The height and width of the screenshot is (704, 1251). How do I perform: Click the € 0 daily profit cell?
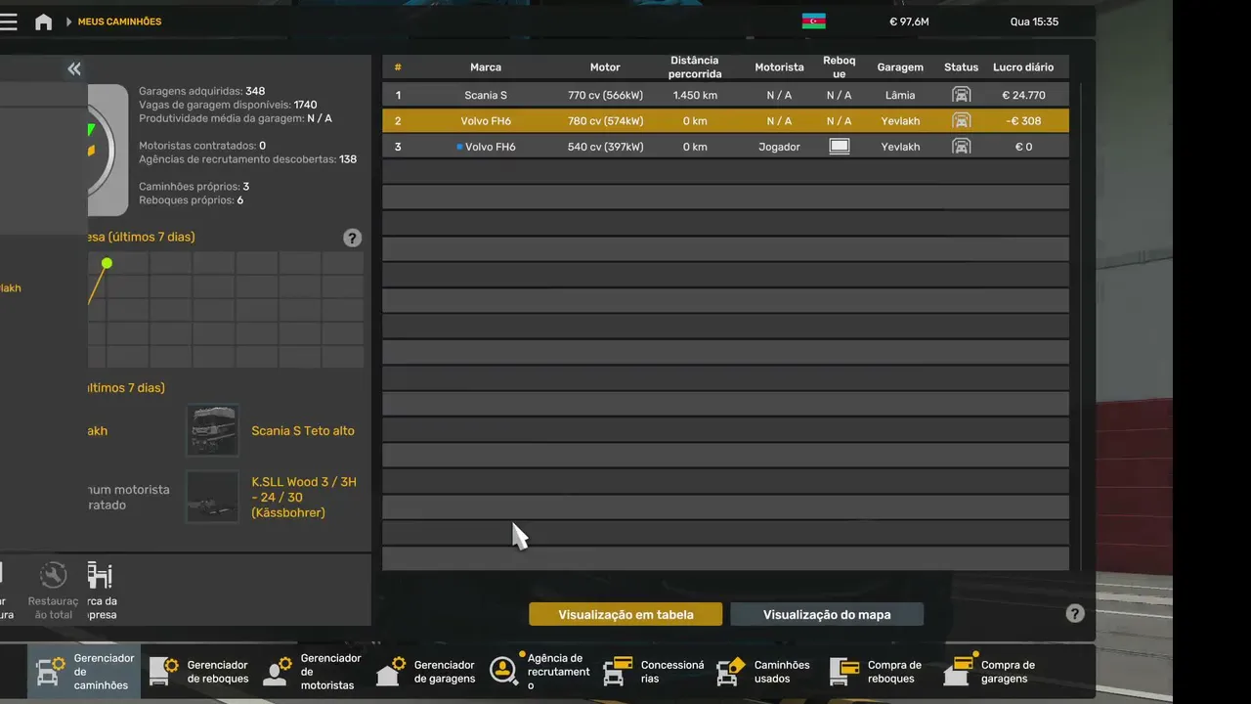1023,147
